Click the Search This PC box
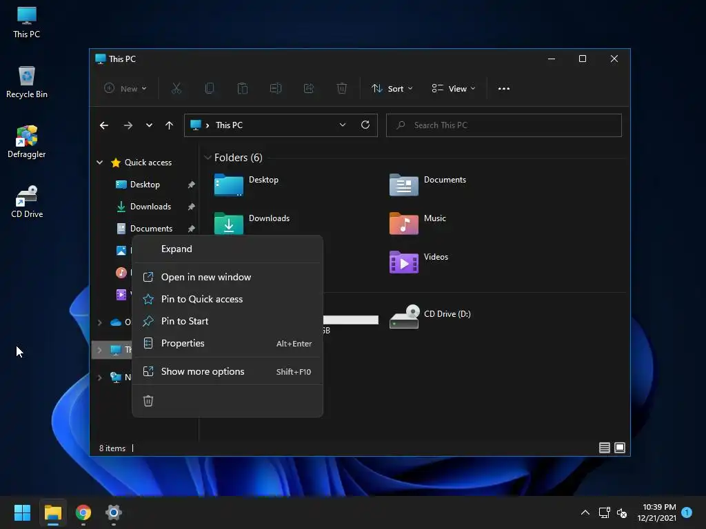The height and width of the screenshot is (529, 706). tap(504, 125)
